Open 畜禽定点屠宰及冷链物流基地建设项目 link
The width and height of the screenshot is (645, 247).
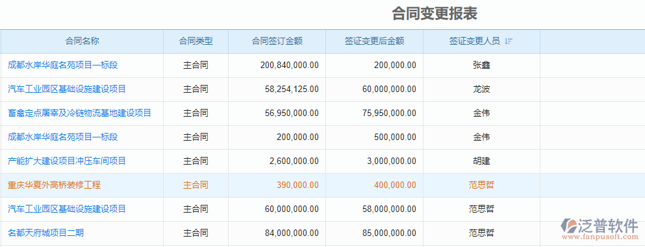[x=79, y=113]
